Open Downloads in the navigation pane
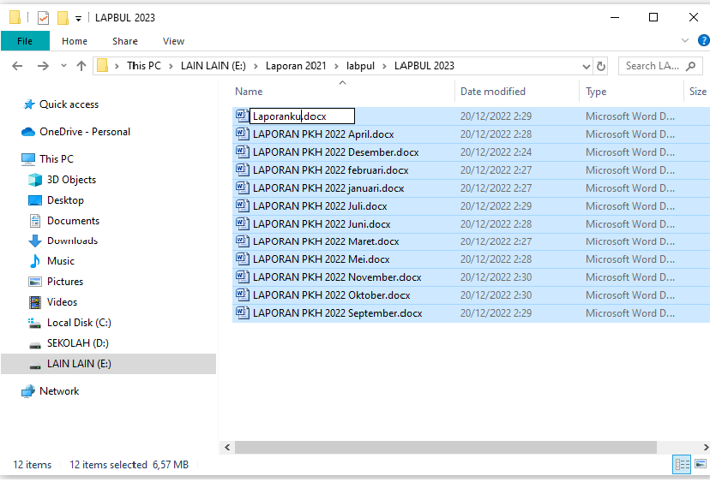Screen dimensions: 710x482 point(72,241)
